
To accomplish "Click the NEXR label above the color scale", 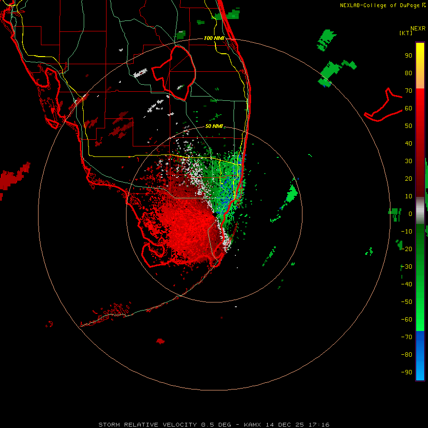I will 418,29.
